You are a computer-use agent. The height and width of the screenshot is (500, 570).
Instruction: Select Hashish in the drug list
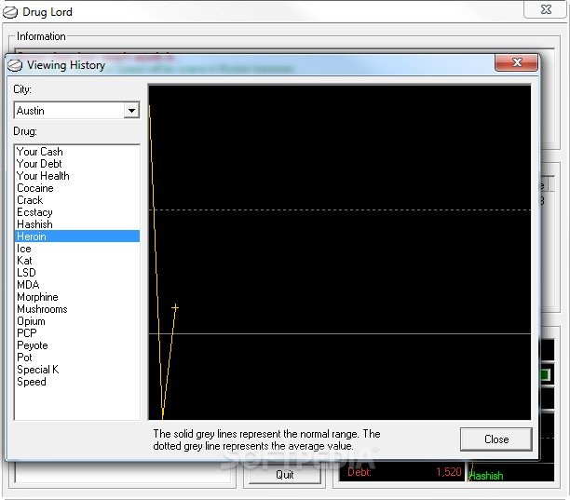pyautogui.click(x=77, y=224)
